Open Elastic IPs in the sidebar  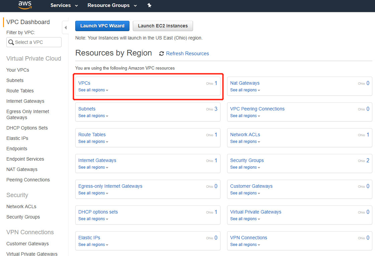tap(17, 138)
